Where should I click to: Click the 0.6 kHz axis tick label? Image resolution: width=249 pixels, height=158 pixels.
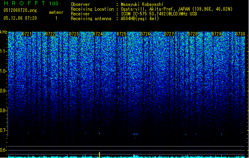[3, 150]
